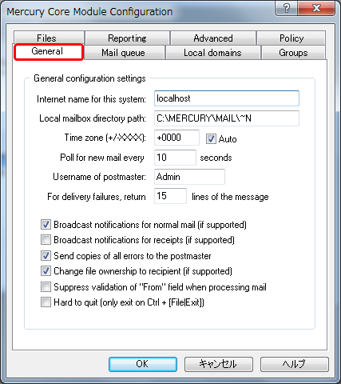Click the delivery failures lines field
Image resolution: width=341 pixels, height=384 pixels.
click(170, 196)
